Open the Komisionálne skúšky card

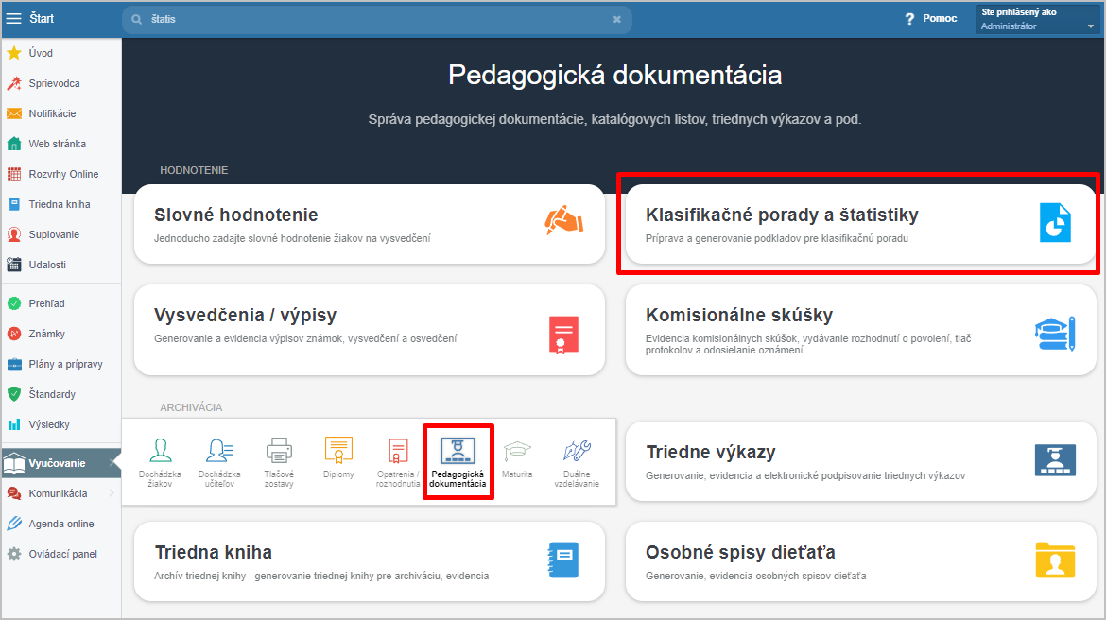[x=860, y=329]
